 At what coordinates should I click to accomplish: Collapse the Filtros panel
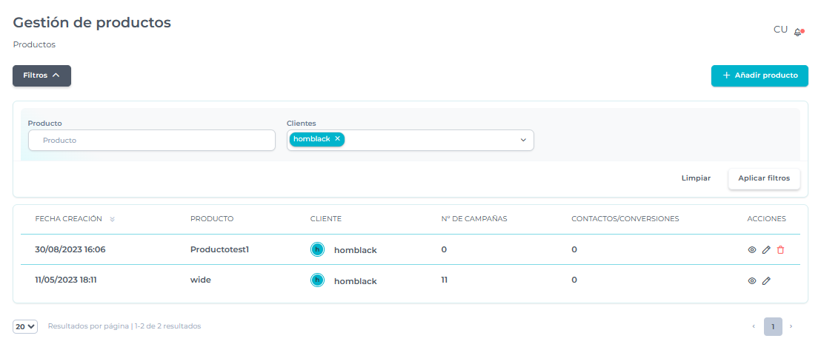(x=41, y=75)
